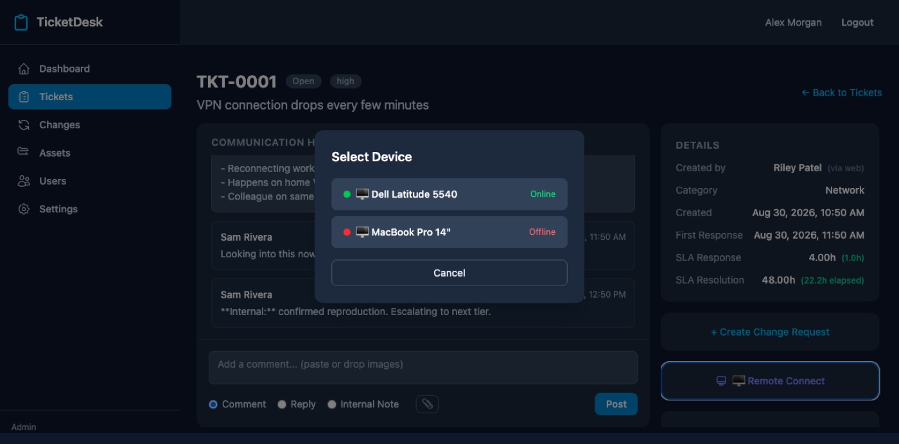Viewport: 899px width, 444px height.
Task: Click the 12:50 PM comment timestamp
Action: point(607,295)
